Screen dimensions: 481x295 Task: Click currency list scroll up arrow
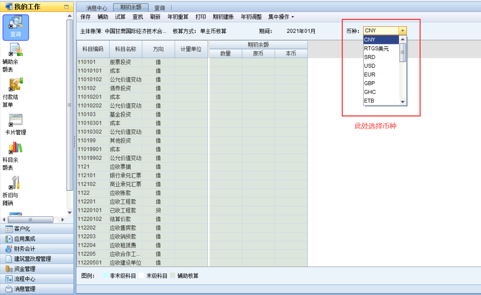tap(403, 39)
